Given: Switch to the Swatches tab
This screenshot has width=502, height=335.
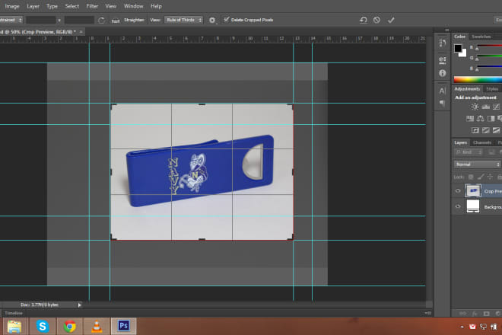Looking at the screenshot, I should (481, 37).
